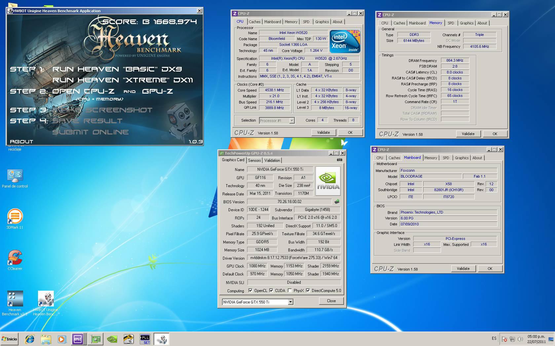Open the Inicio start menu
The width and height of the screenshot is (555, 346).
pos(9,339)
